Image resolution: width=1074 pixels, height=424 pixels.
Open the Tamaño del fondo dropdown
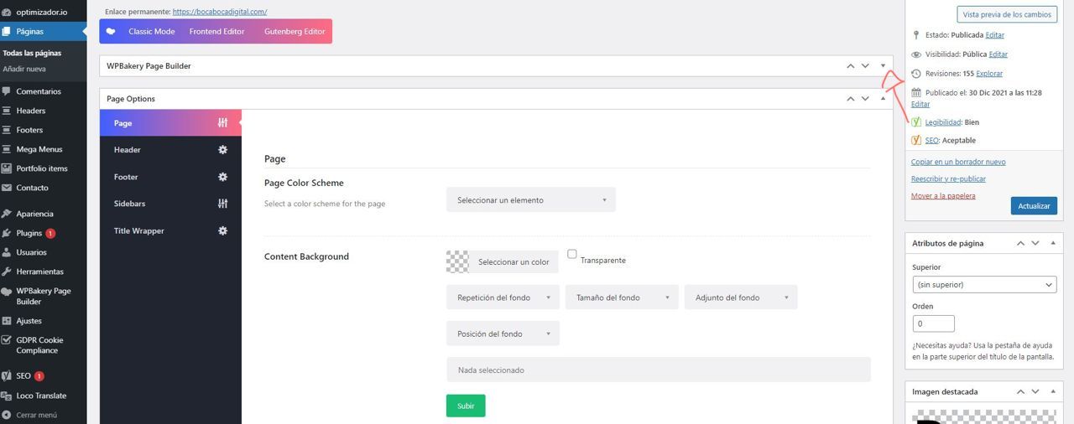tap(622, 297)
